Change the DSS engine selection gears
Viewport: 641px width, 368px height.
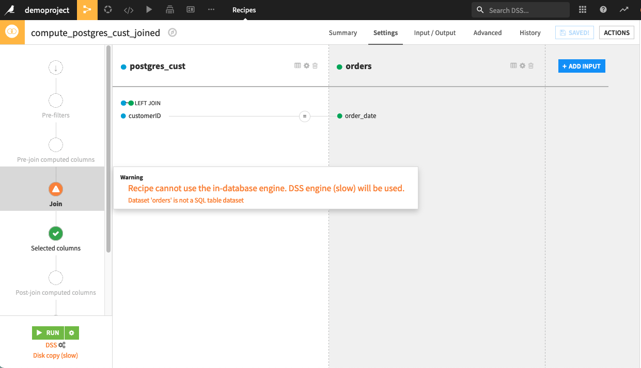pyautogui.click(x=62, y=345)
